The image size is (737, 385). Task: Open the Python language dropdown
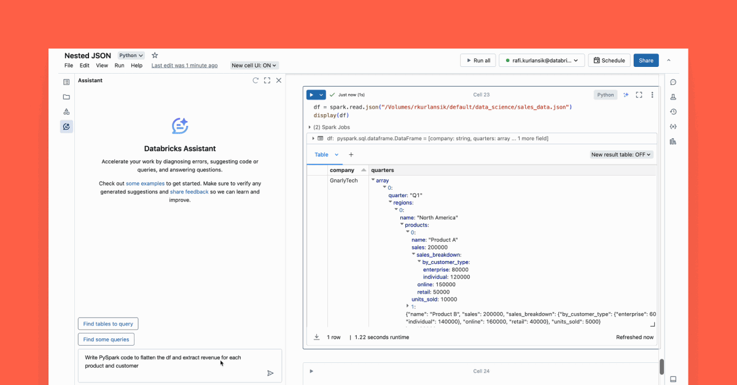[131, 55]
